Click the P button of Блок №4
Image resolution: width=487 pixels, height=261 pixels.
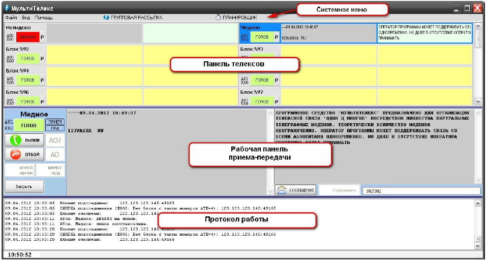(x=42, y=80)
